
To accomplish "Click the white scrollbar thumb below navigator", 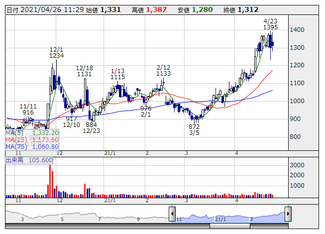I will pyautogui.click(x=230, y=226).
